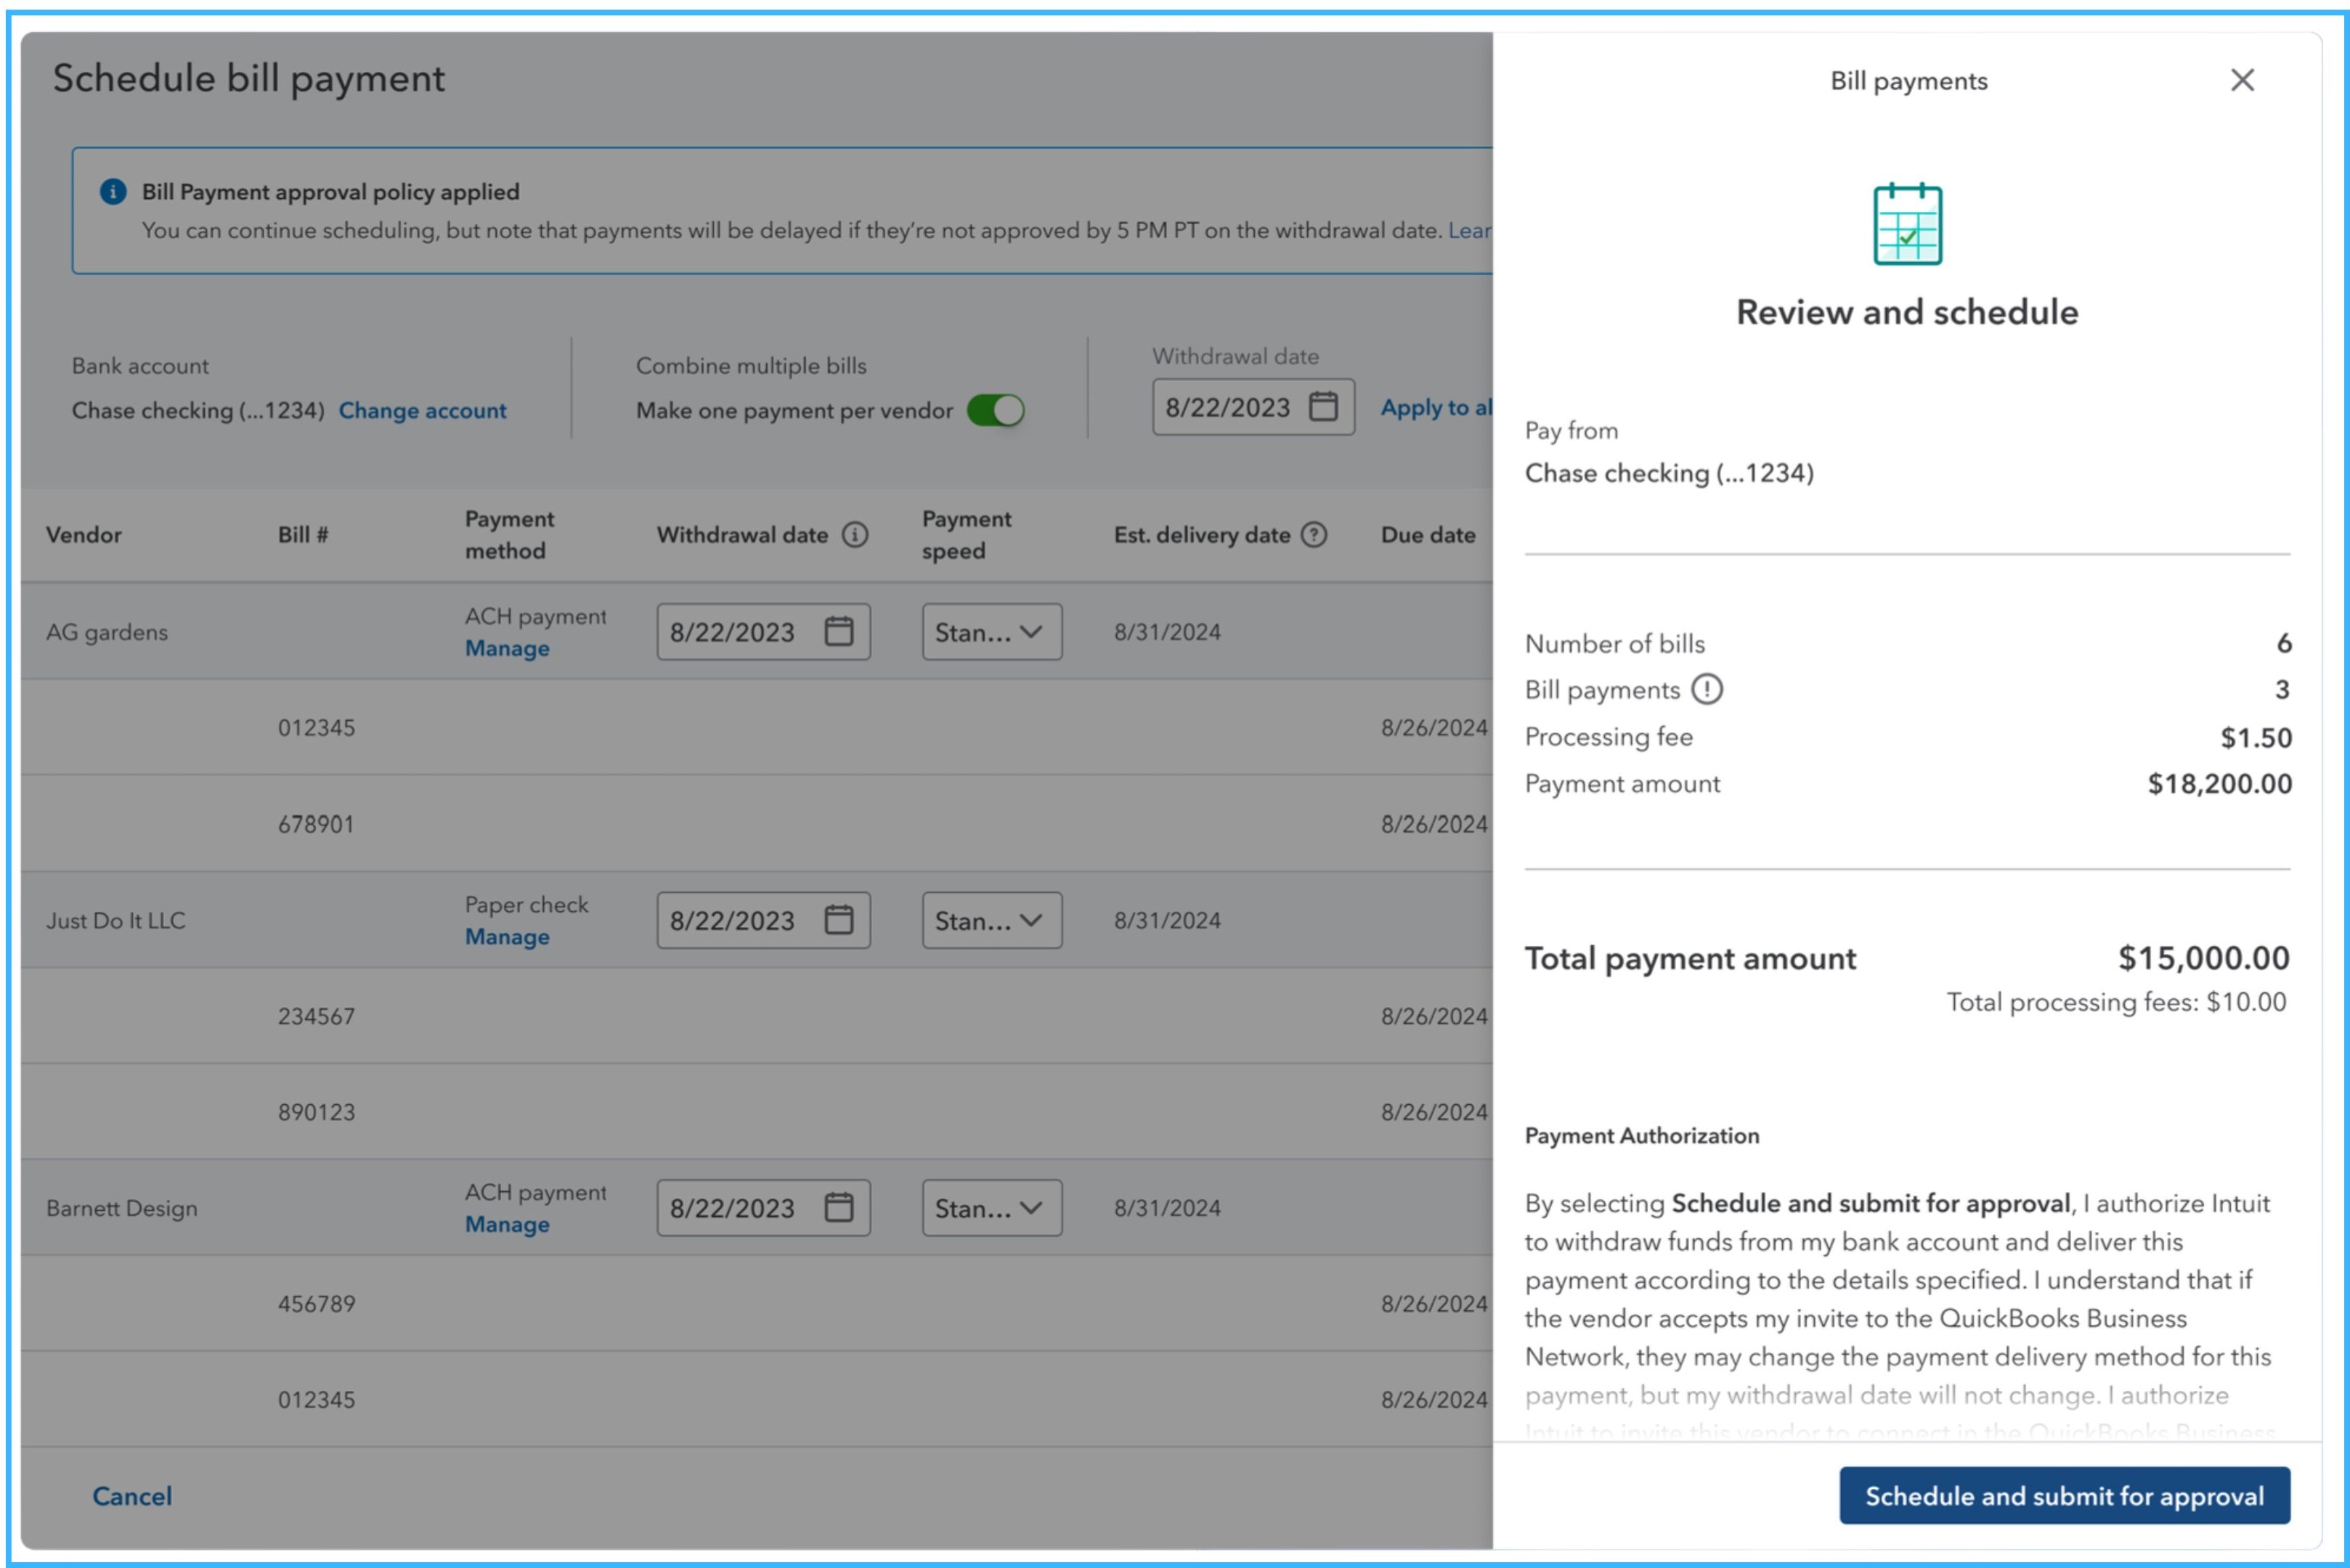Open calendar icon in Barnett Design row

click(x=838, y=1208)
